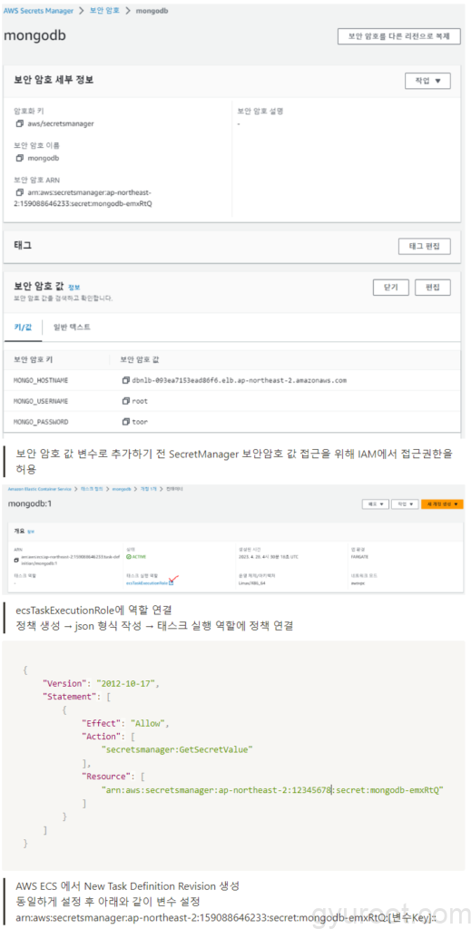
Task: Go to AWS Secrets Manager breadcrumb
Action: pos(38,11)
